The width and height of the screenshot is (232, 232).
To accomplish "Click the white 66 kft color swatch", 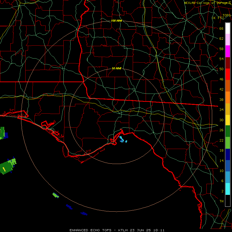I will point(228,28).
